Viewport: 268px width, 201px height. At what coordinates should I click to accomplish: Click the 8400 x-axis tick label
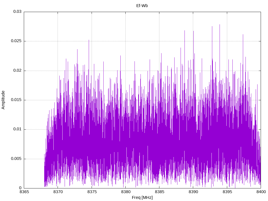pyautogui.click(x=261, y=192)
